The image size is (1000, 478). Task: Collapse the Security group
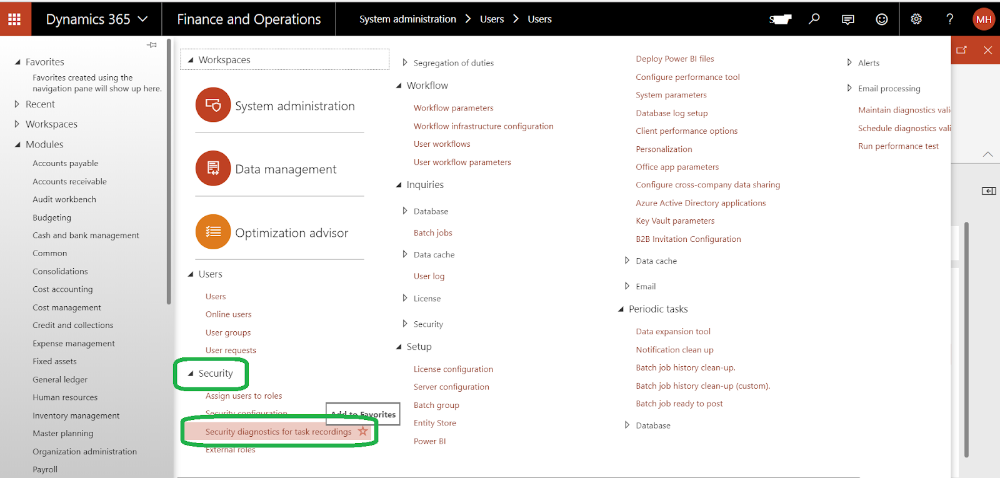click(x=191, y=374)
